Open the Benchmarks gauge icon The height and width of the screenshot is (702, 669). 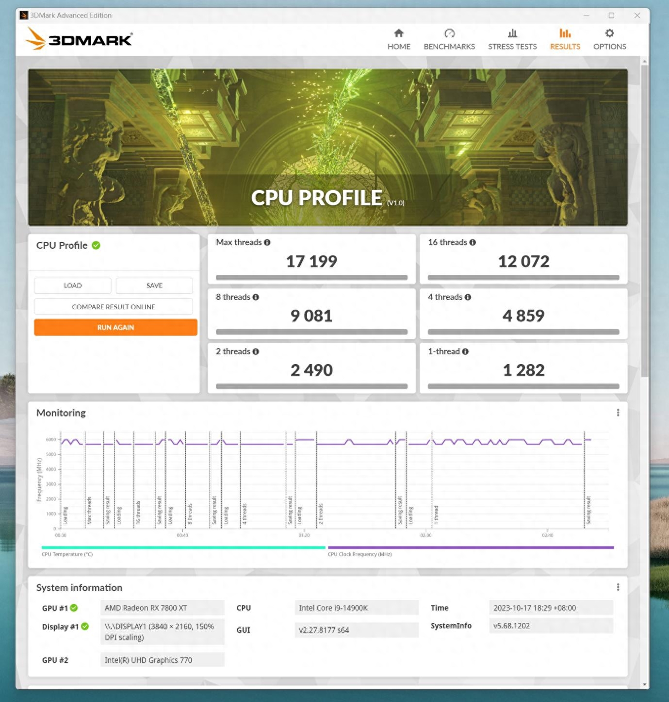(449, 33)
